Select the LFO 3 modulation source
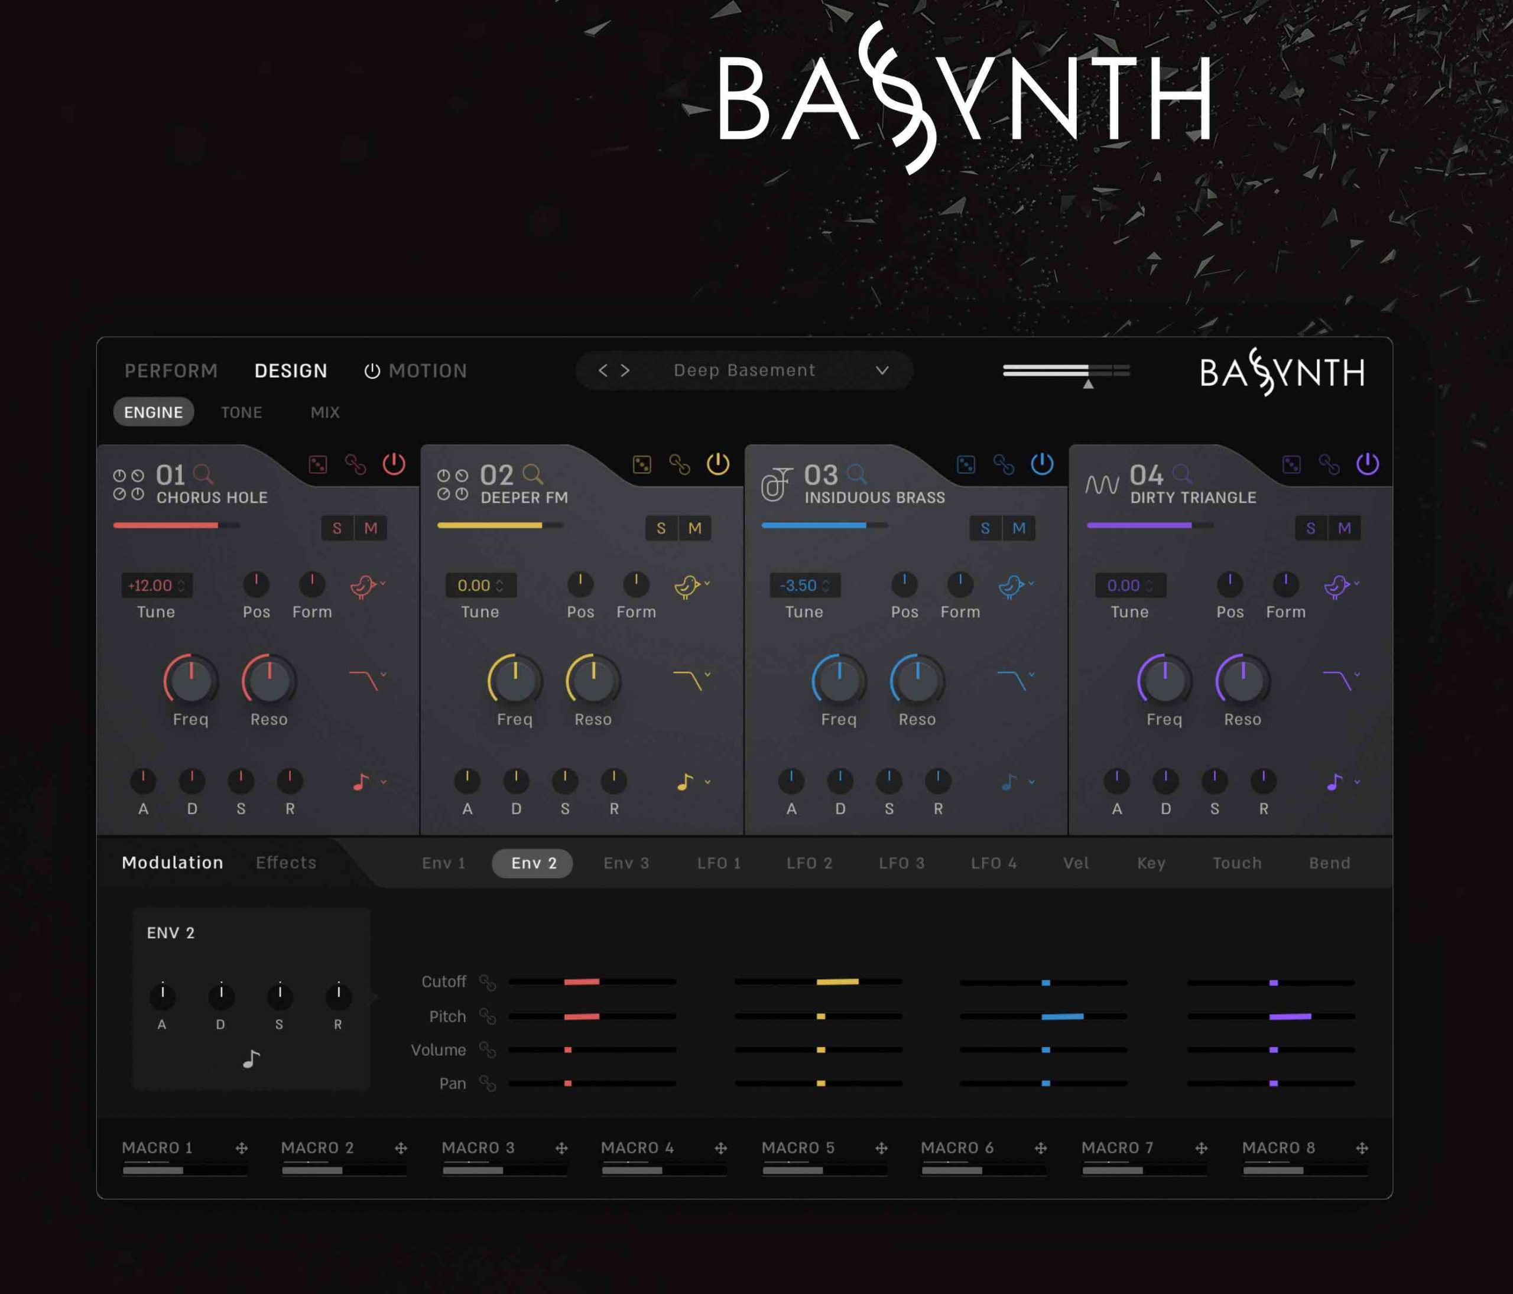1513x1294 pixels. (x=902, y=863)
